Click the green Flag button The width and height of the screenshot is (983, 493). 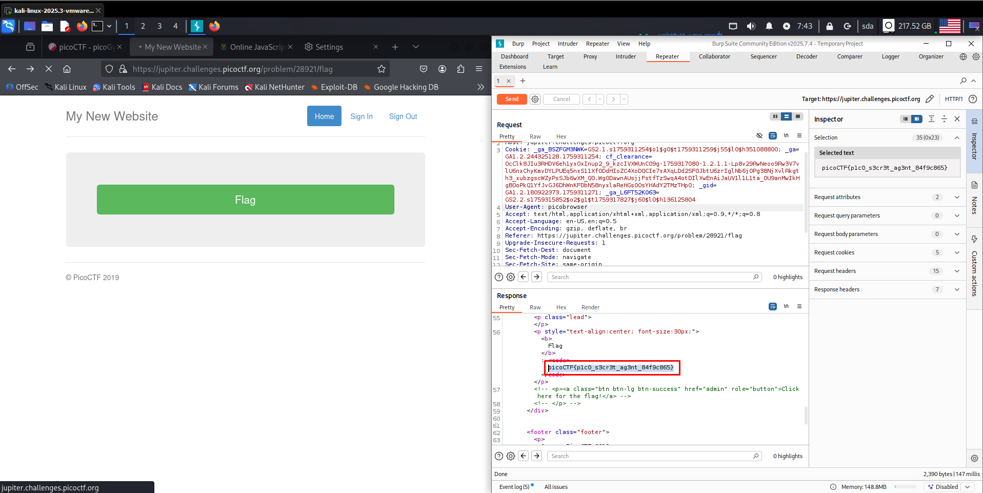point(245,200)
